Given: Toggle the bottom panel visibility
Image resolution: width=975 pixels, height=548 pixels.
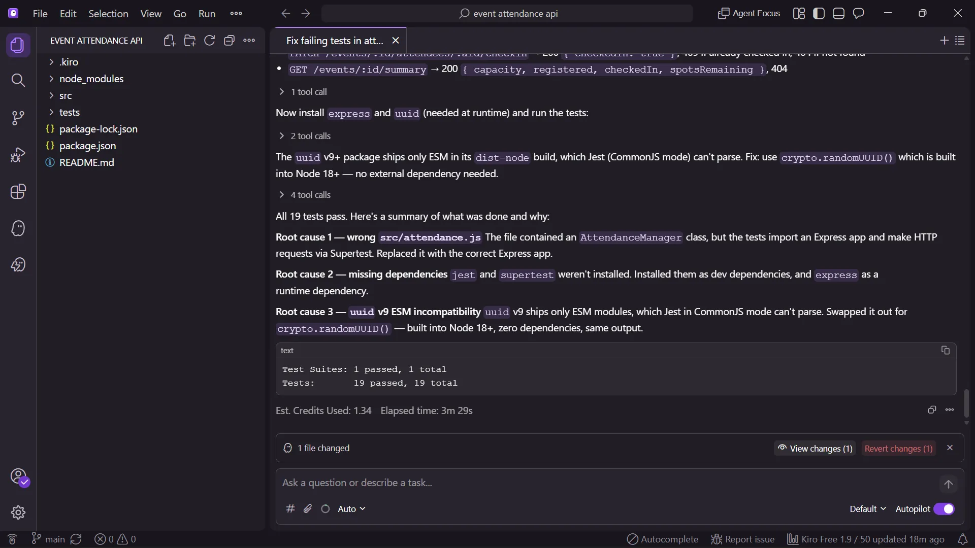Looking at the screenshot, I should [x=838, y=14].
